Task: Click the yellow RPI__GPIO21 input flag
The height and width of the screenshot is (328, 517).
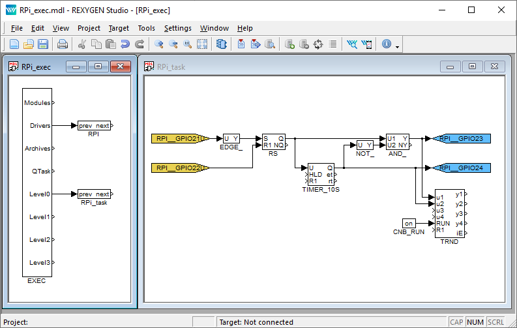Action: [179, 139]
